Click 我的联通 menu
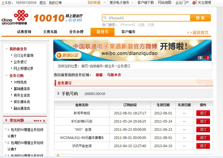Viewport: 223px width, 158px height. tap(94, 2)
